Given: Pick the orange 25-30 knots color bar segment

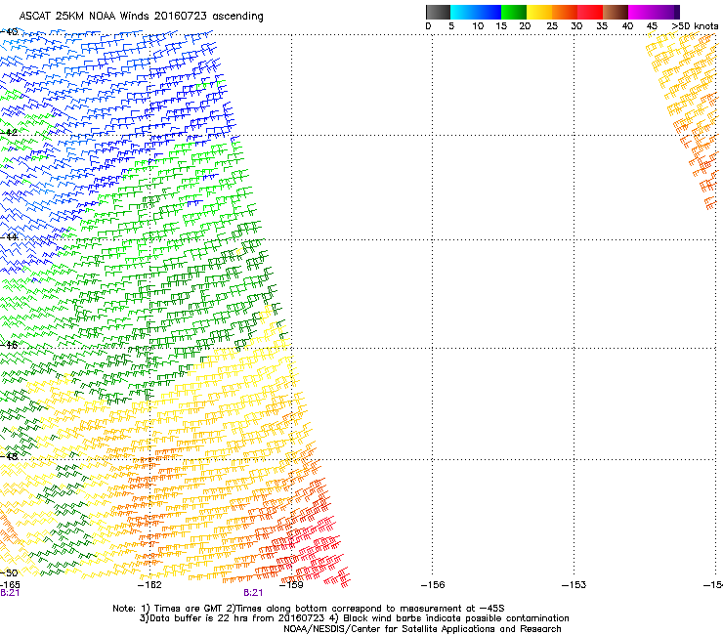Looking at the screenshot, I should coord(565,12).
